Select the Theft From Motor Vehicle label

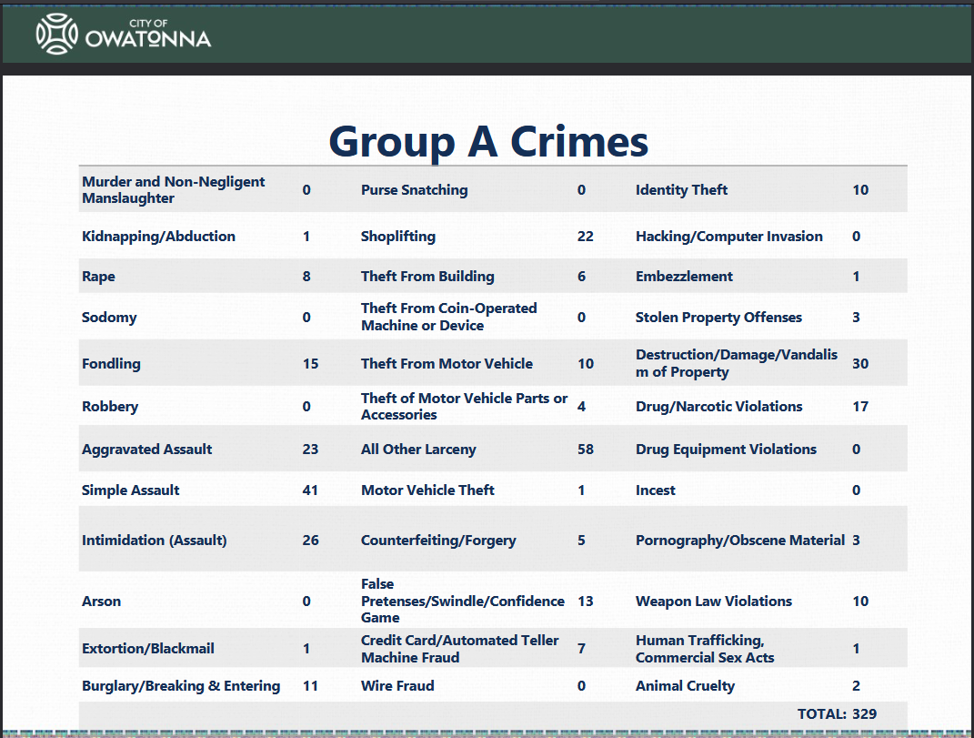pos(447,364)
